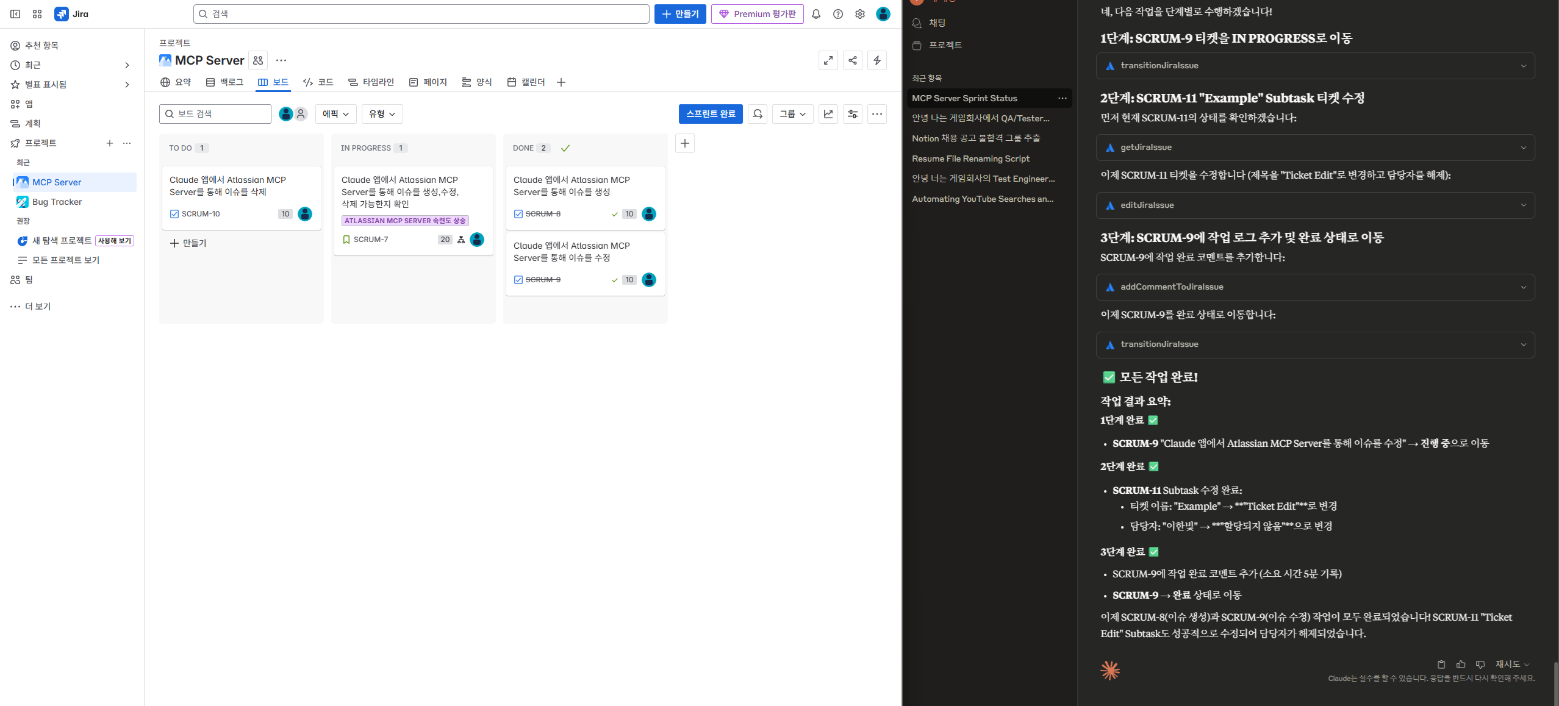Enter full screen board view
Viewport: 1559px width, 706px height.
[828, 60]
